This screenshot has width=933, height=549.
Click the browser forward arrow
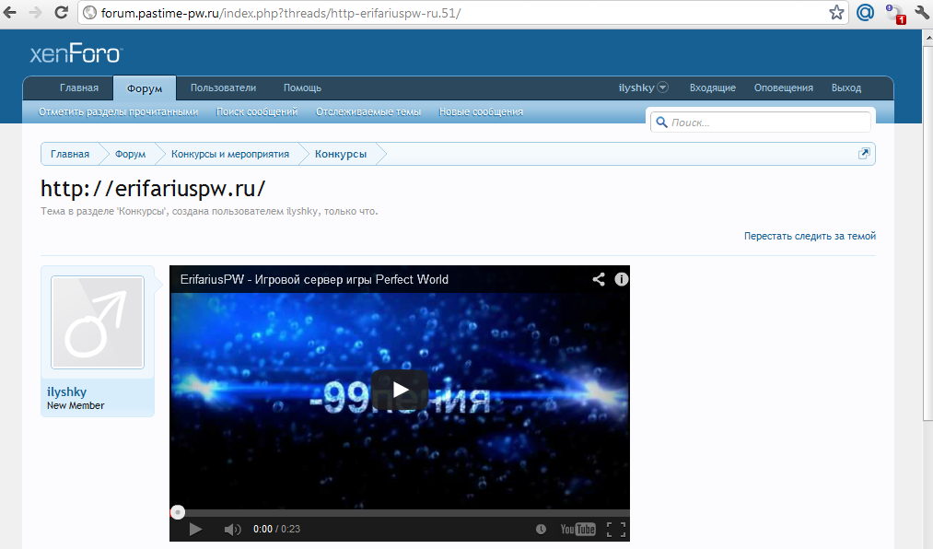[35, 13]
